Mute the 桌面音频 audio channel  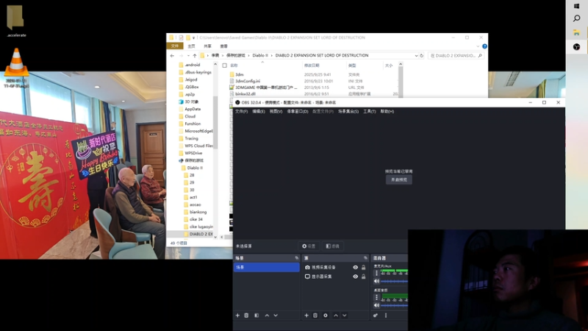pos(376,305)
